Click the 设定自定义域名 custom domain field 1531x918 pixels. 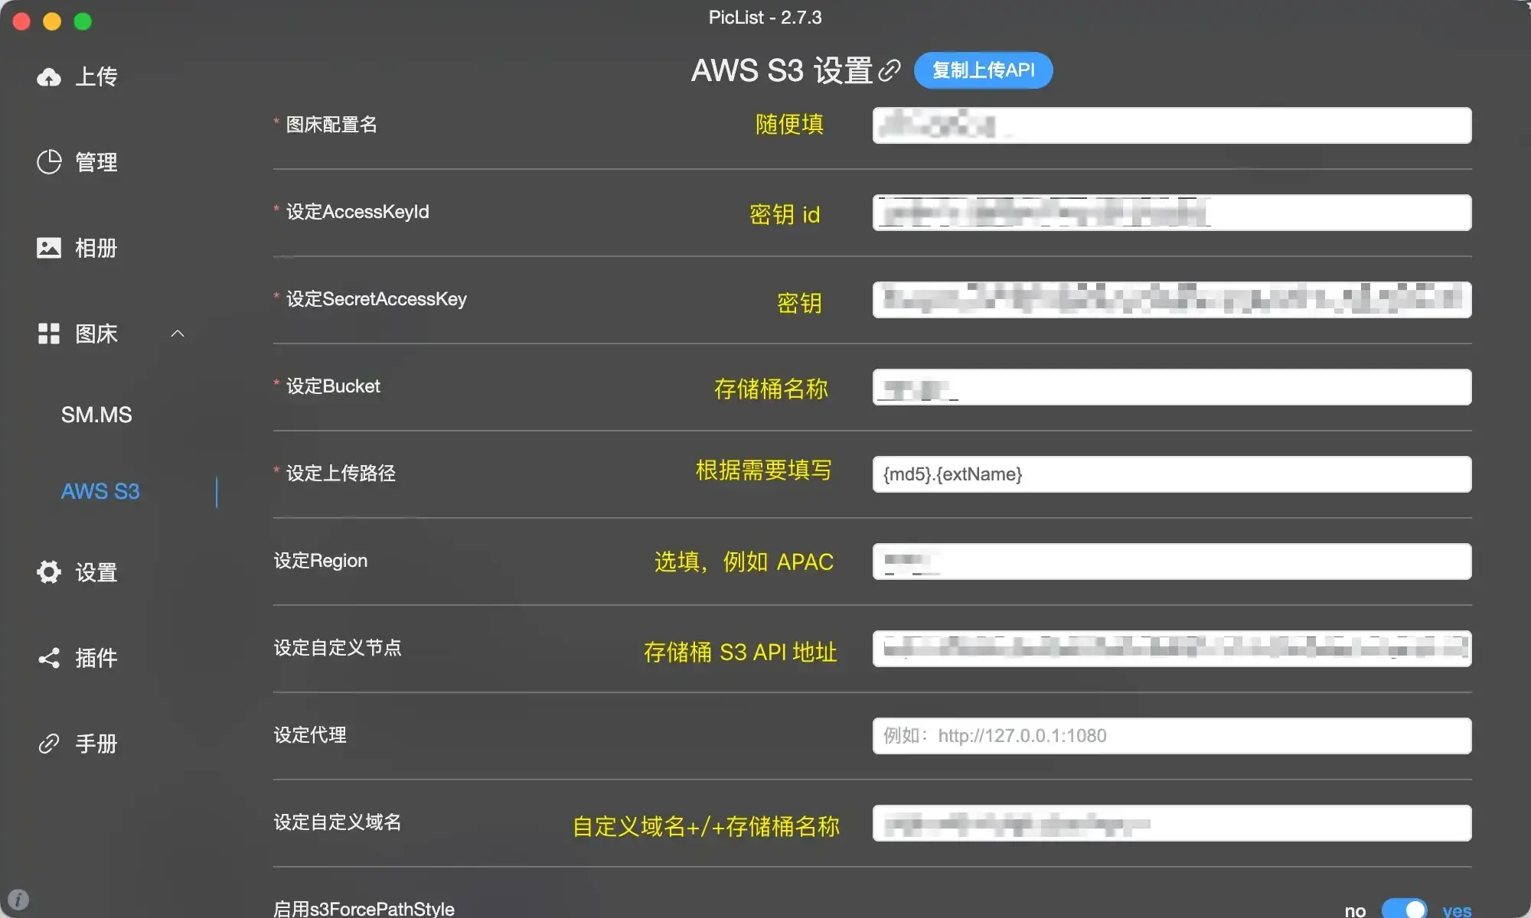click(x=1177, y=823)
